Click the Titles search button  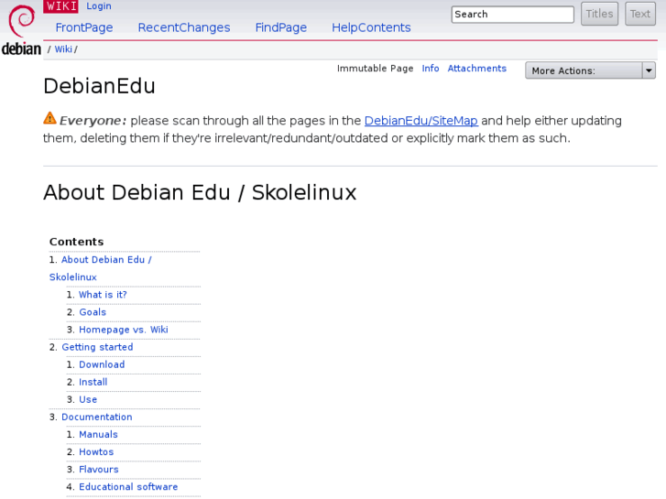[599, 14]
